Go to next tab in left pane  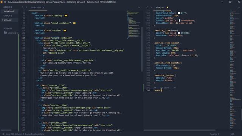[x=26, y=7]
